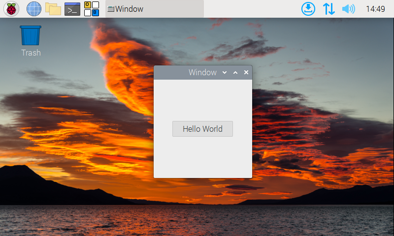Click empty area below Hello World button
The height and width of the screenshot is (236, 394).
202,157
